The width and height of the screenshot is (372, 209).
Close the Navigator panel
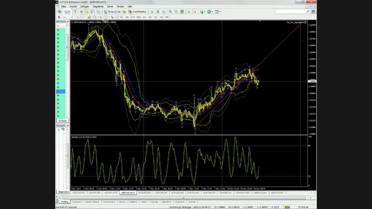(x=68, y=126)
